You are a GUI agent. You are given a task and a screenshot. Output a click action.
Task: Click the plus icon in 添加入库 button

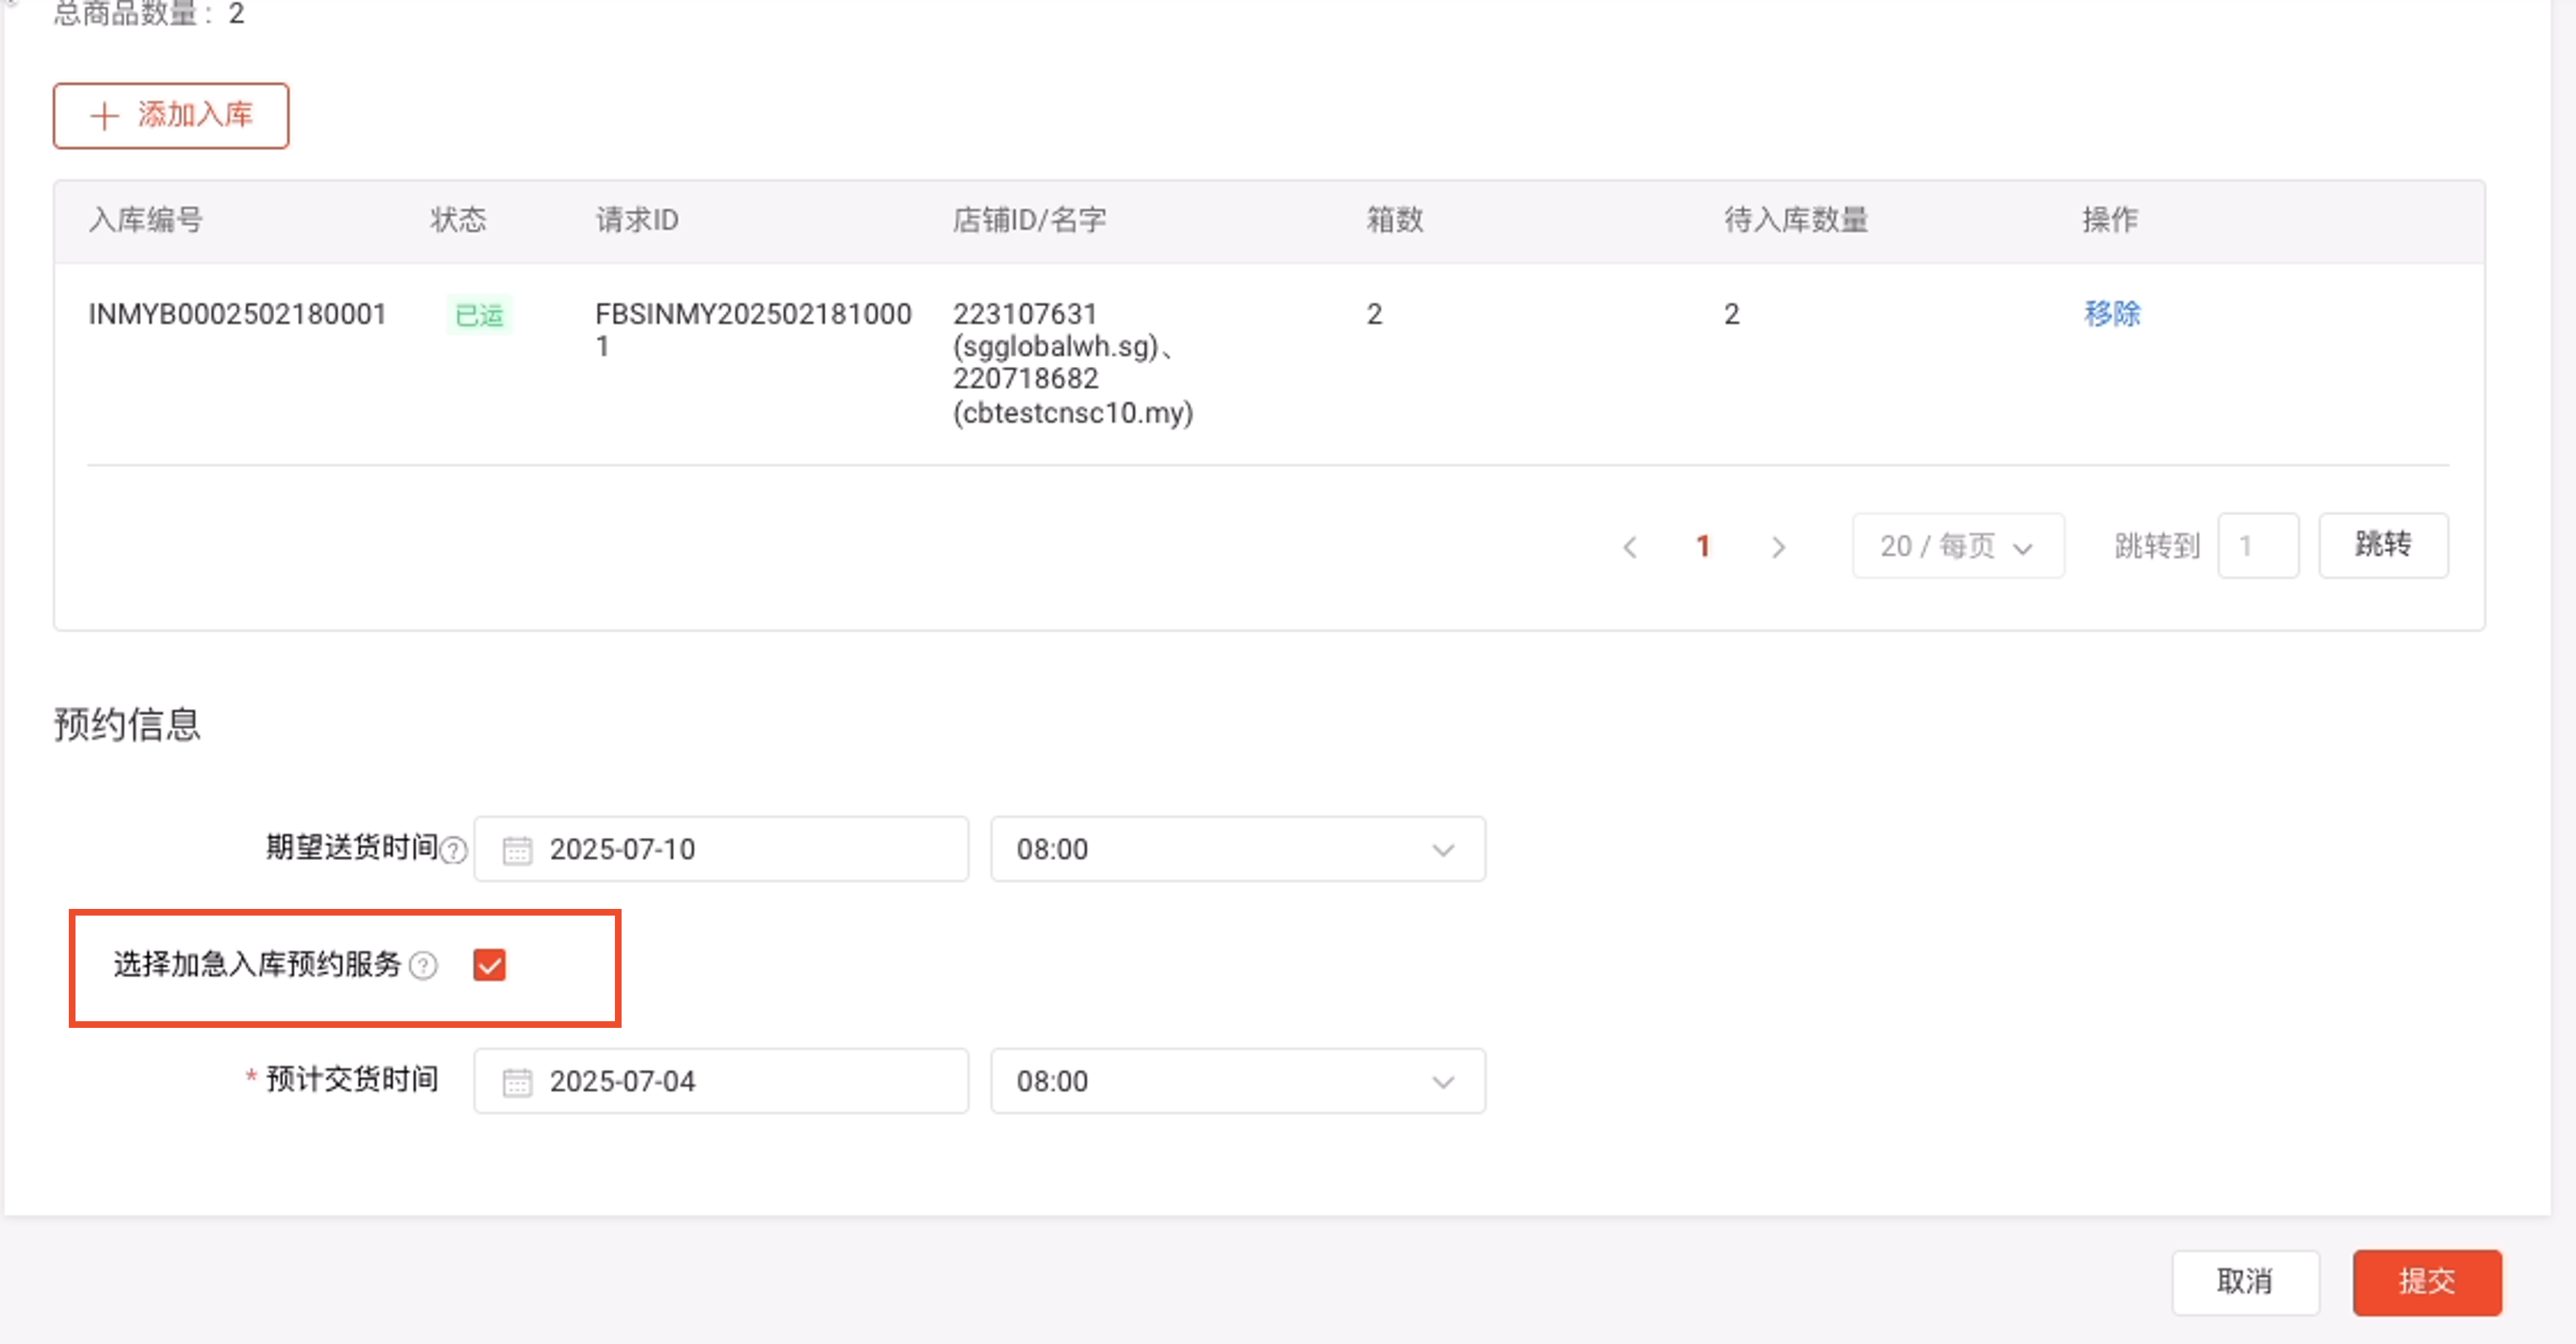click(x=105, y=116)
